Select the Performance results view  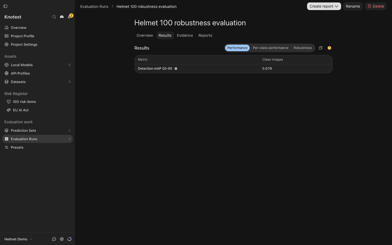237,48
